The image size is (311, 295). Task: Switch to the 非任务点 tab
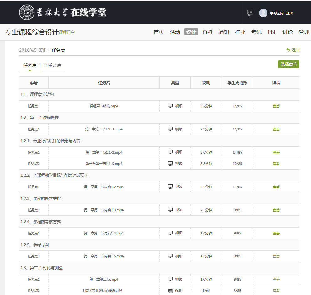click(52, 65)
